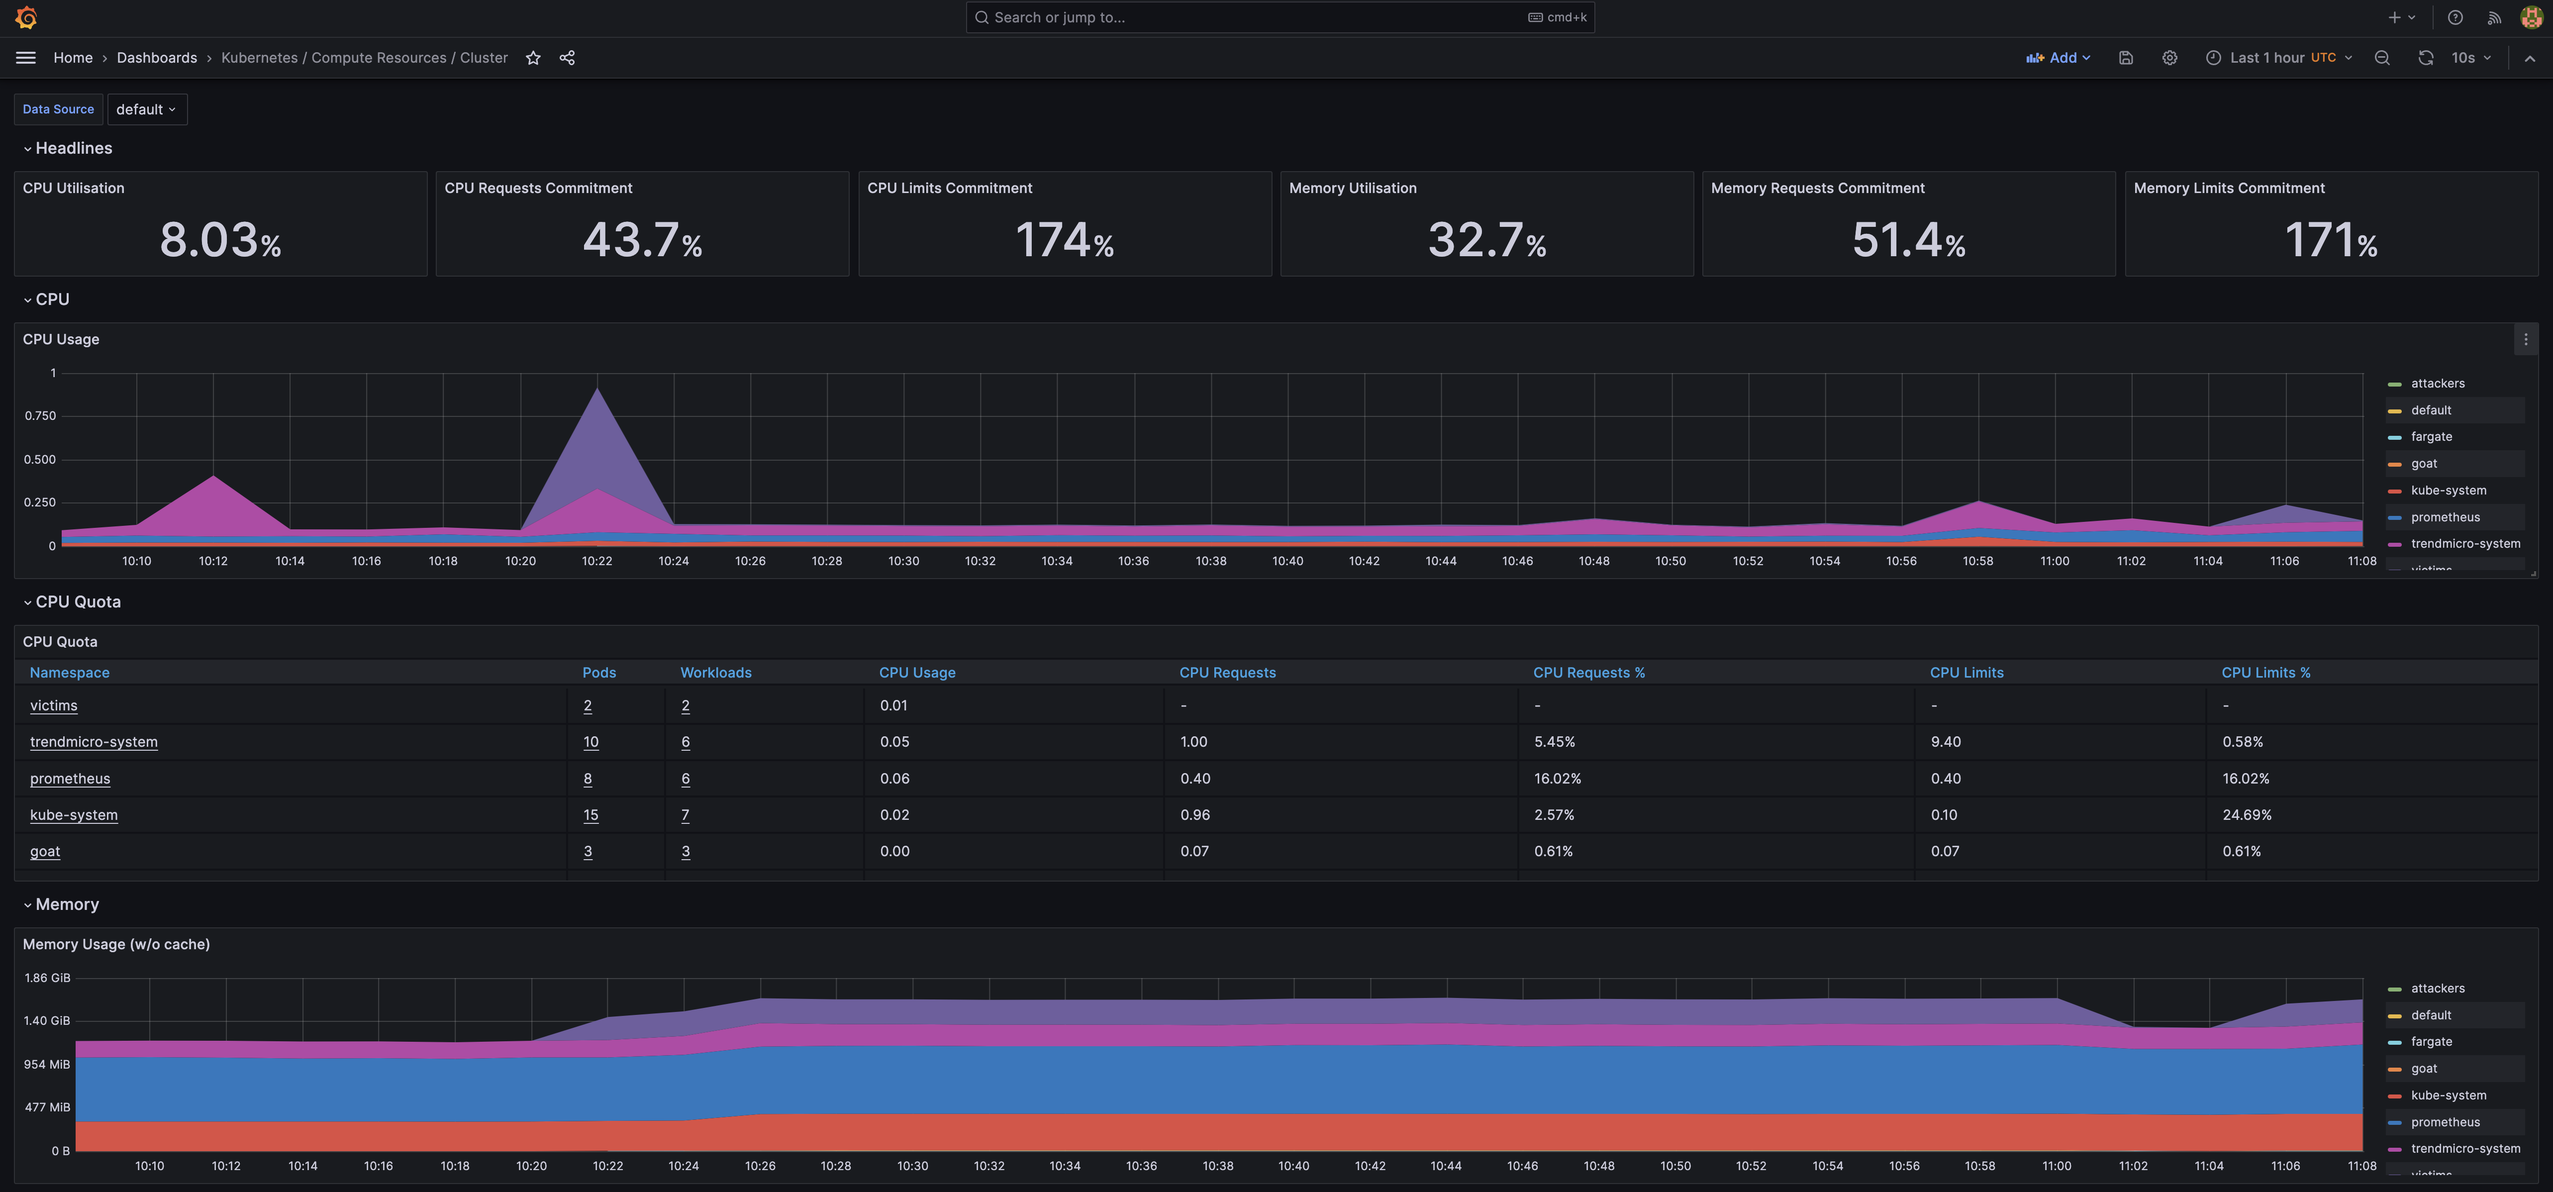Viewport: 2553px width, 1192px height.
Task: Sort table by CPU Limits % column
Action: [2265, 673]
